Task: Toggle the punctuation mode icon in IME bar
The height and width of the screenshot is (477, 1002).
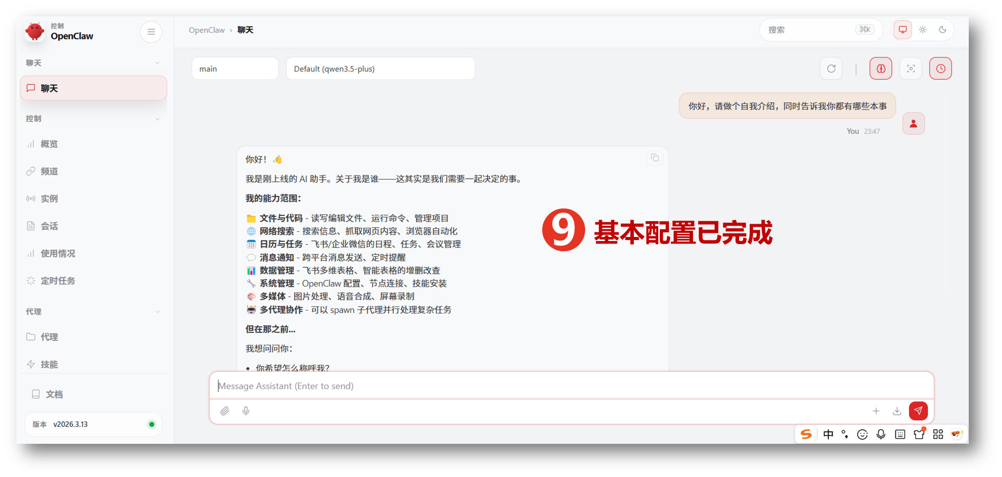Action: coord(845,434)
